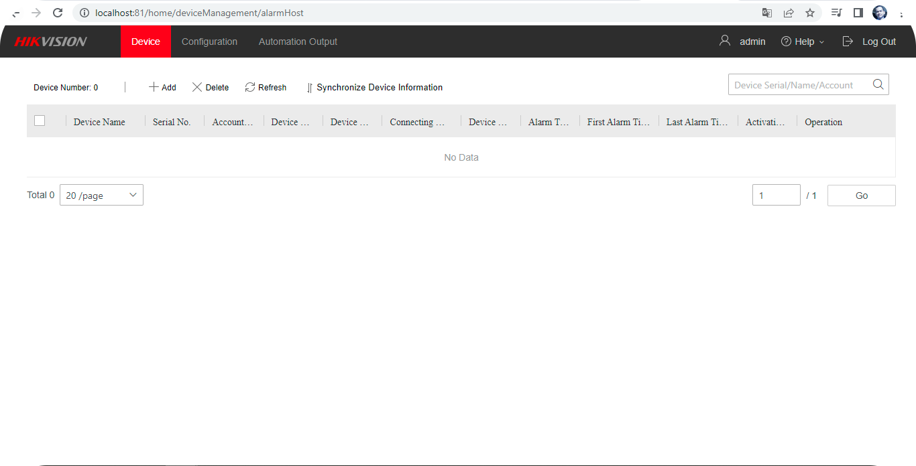Select the Device tab
This screenshot has width=916, height=466.
pos(146,42)
